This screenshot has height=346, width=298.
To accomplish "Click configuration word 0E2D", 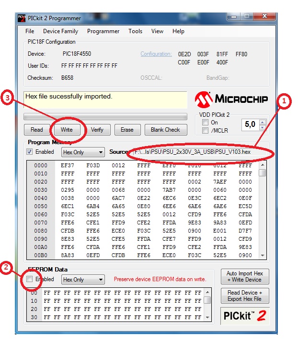I will pyautogui.click(x=184, y=54).
